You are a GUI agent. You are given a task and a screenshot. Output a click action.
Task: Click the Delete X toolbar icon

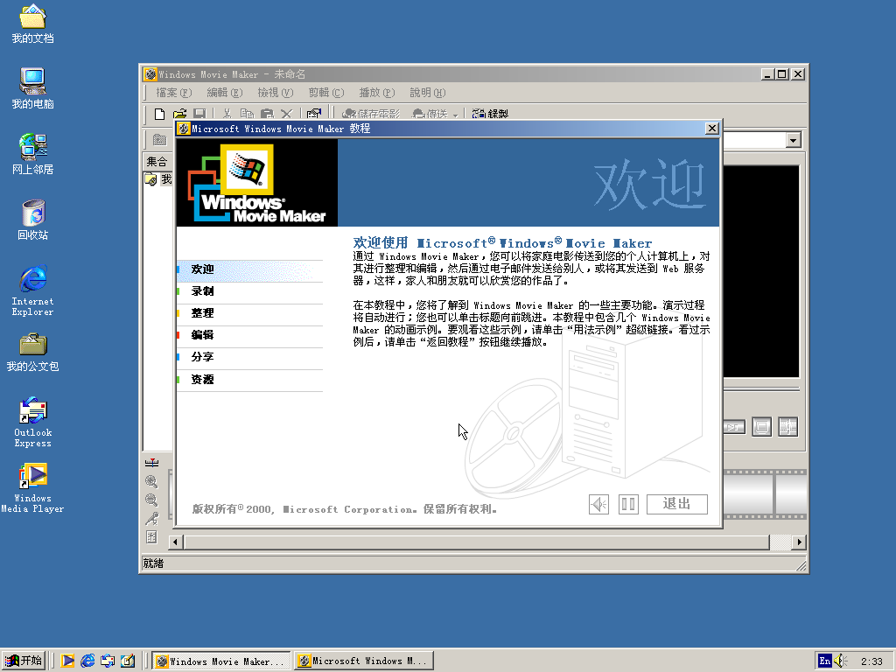tap(286, 113)
